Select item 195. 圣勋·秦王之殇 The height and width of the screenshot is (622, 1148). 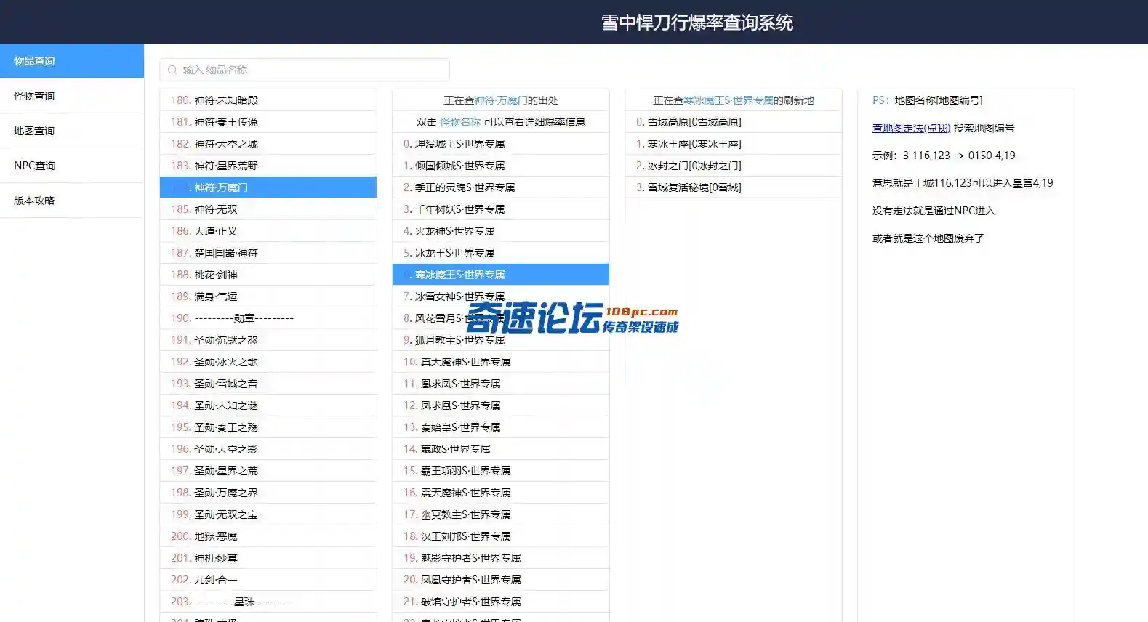coord(268,427)
